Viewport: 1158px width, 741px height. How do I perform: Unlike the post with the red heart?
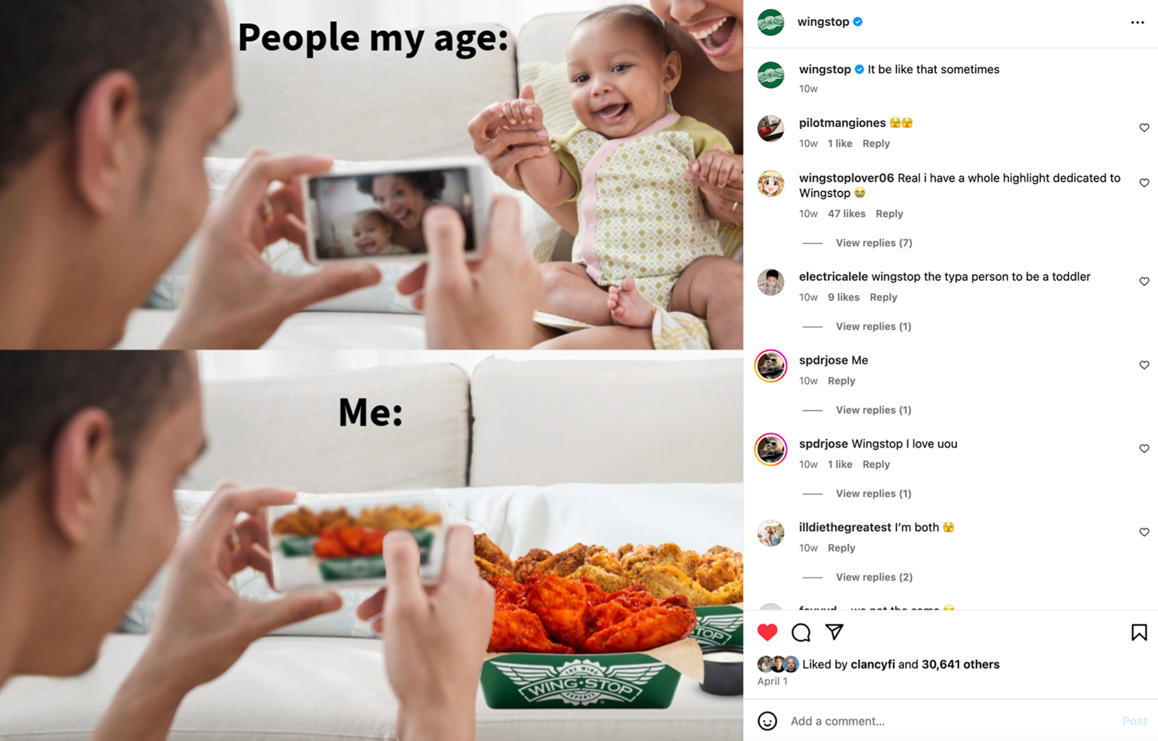point(767,632)
